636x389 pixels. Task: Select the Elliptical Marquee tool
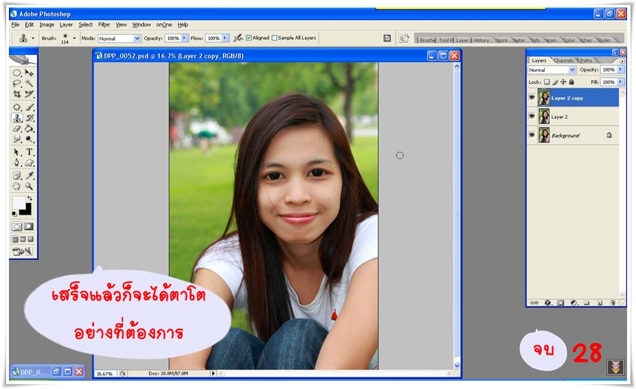[16, 73]
